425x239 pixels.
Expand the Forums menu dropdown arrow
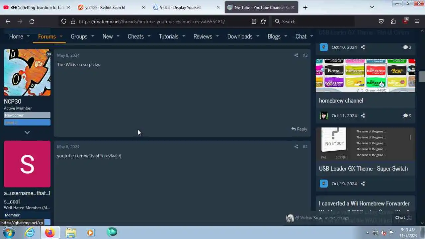61,36
